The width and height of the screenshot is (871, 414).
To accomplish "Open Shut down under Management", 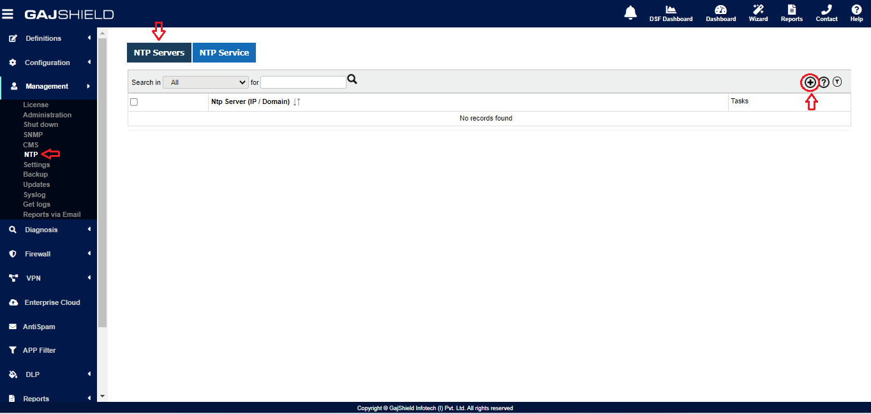I will tap(41, 124).
